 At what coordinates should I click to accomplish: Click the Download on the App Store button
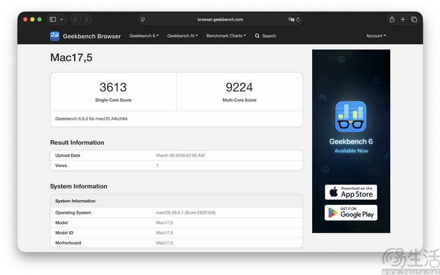(x=351, y=192)
